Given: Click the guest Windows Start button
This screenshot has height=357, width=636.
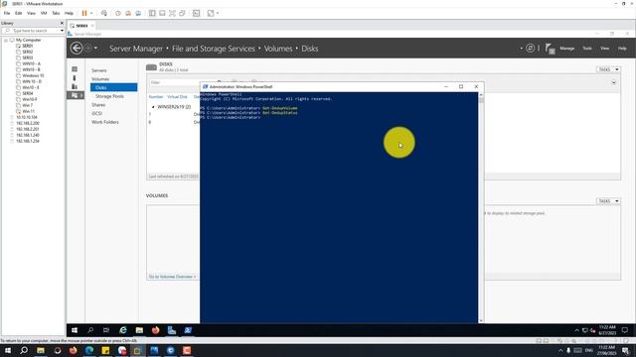Looking at the screenshot, I should (75, 330).
